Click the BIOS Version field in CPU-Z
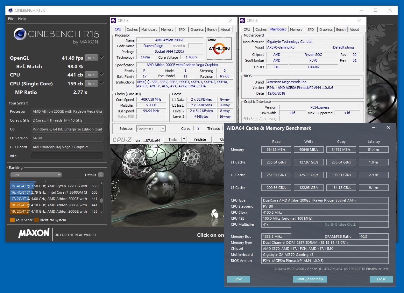The width and height of the screenshot is (404, 293). click(313, 88)
